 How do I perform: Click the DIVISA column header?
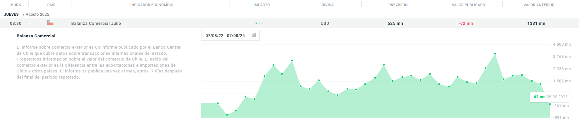(327, 5)
